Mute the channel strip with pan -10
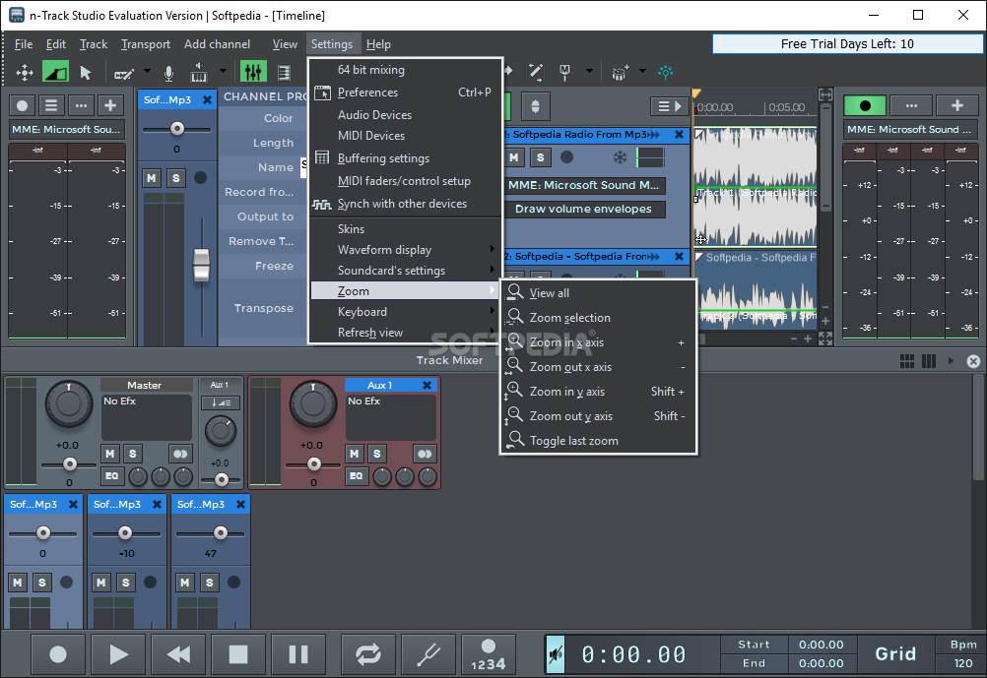 tap(100, 583)
